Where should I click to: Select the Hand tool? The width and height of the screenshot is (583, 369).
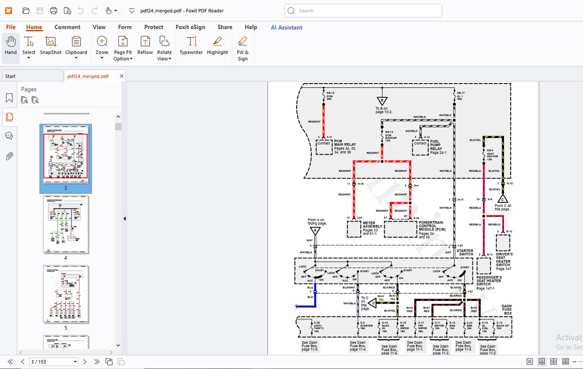(10, 46)
